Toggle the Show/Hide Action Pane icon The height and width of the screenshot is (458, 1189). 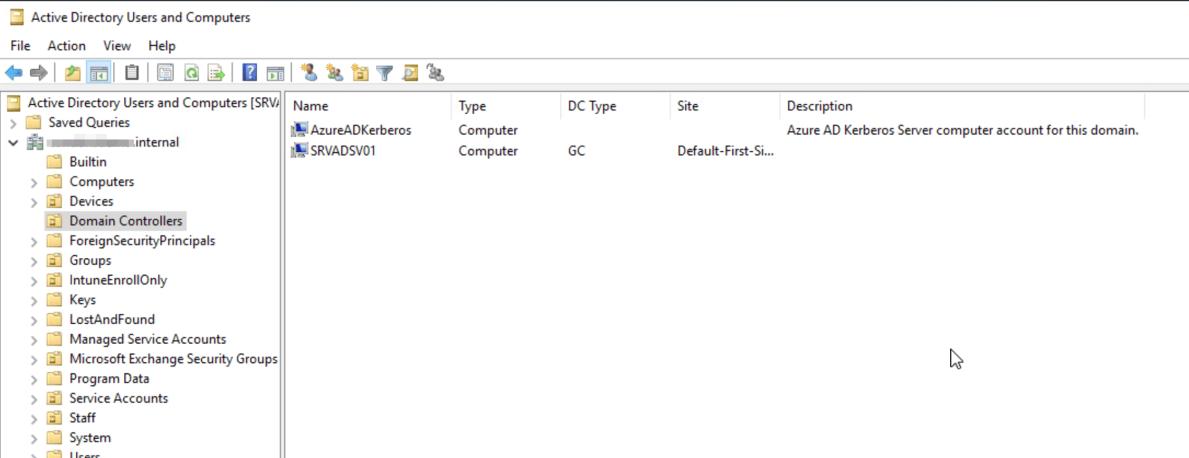275,73
